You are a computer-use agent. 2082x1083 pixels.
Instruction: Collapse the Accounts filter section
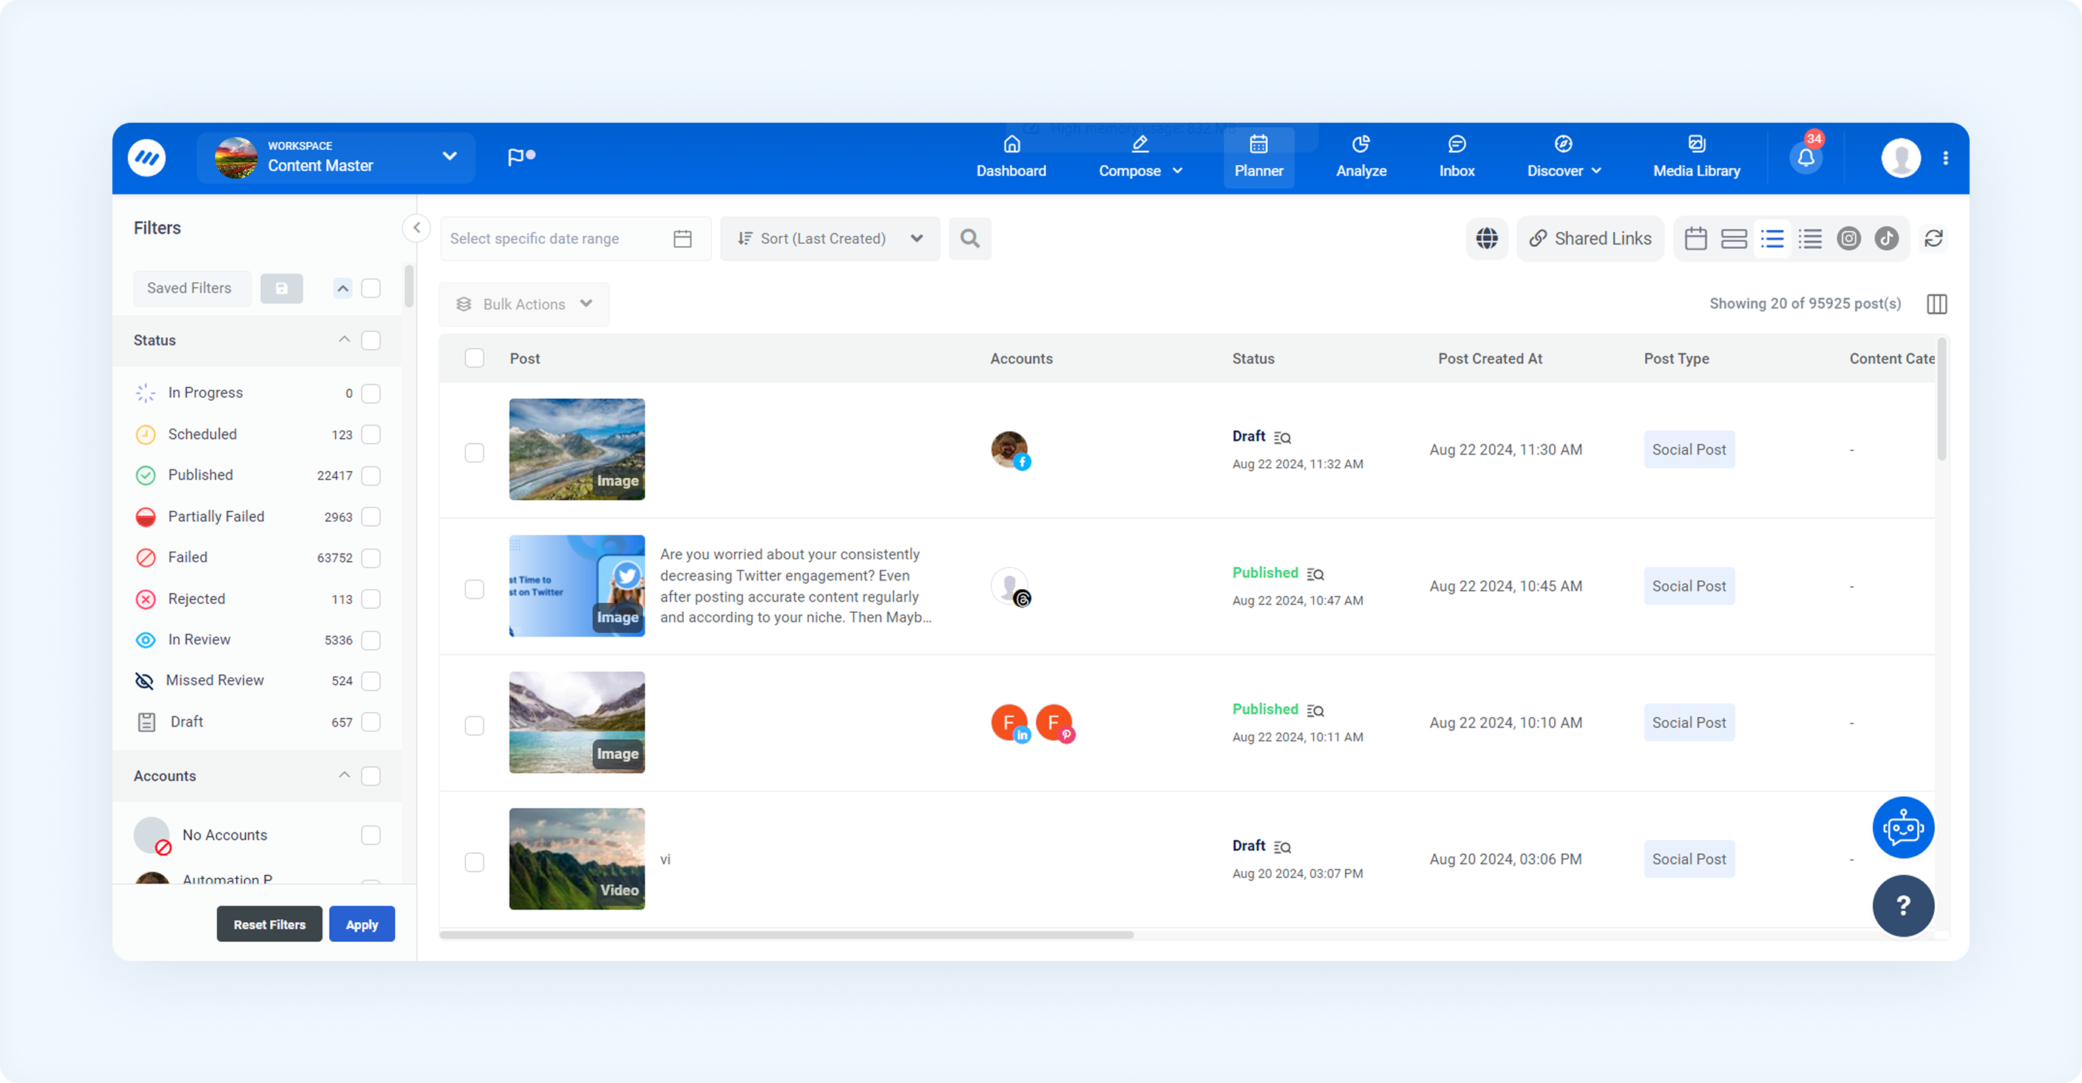click(344, 776)
